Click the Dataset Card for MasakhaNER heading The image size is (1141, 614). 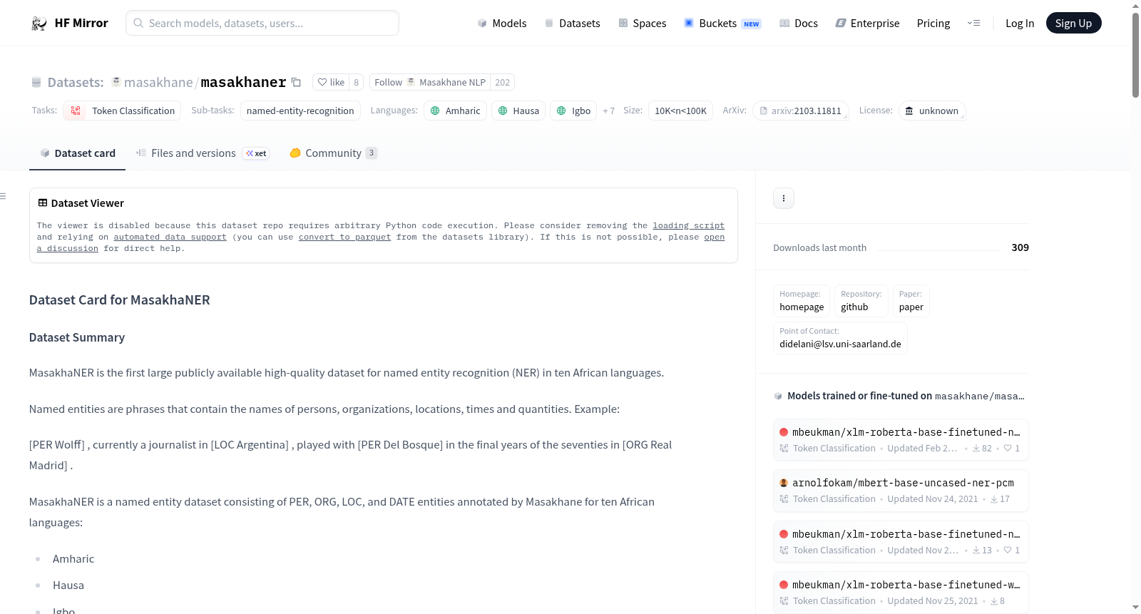tap(120, 300)
